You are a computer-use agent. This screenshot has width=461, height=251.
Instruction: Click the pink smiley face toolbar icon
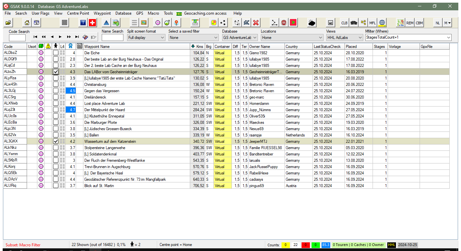pyautogui.click(x=158, y=23)
